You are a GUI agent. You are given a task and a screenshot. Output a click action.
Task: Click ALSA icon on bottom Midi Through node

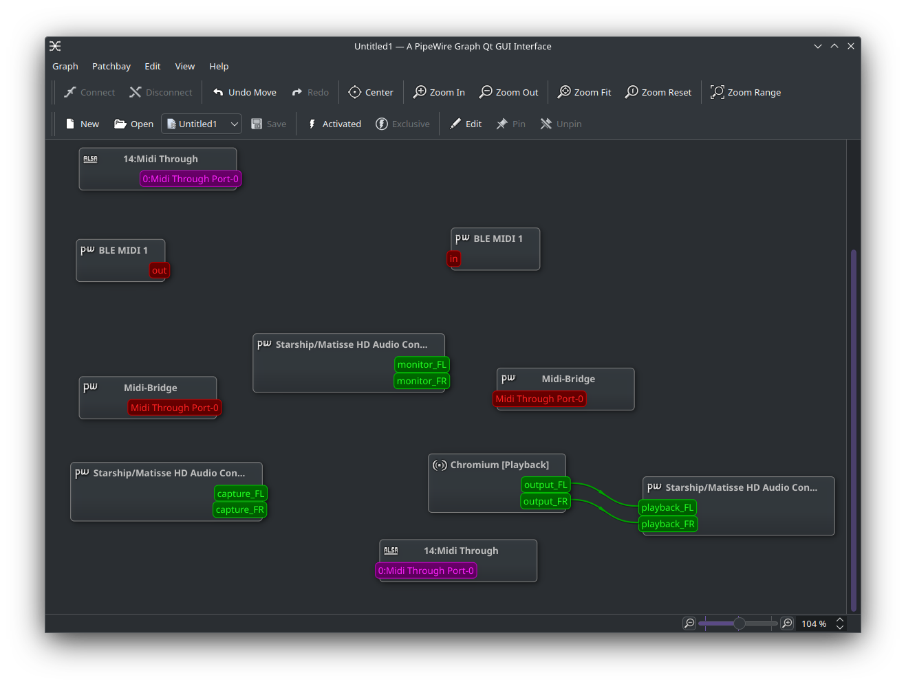(391, 551)
